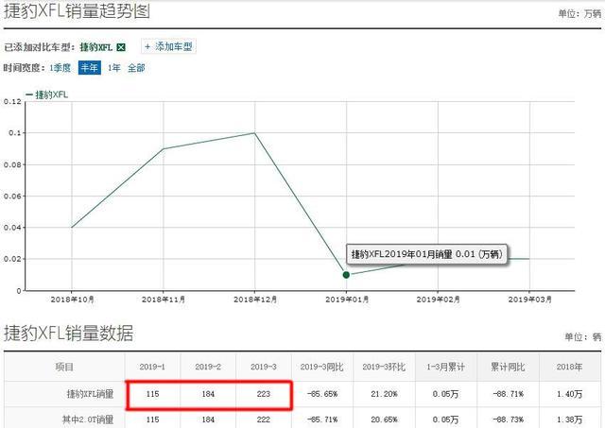
Task: Click the 2018年12月 x-axis label
Action: tap(254, 300)
